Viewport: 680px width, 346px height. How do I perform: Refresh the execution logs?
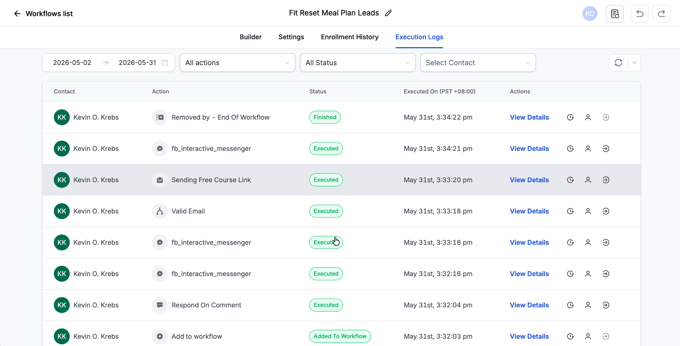(x=618, y=63)
